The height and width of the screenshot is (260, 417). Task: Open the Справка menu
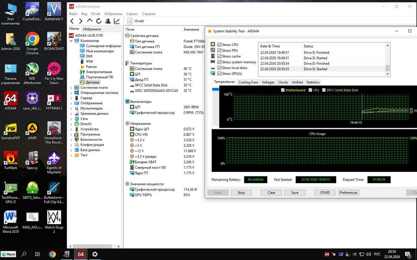click(x=148, y=14)
